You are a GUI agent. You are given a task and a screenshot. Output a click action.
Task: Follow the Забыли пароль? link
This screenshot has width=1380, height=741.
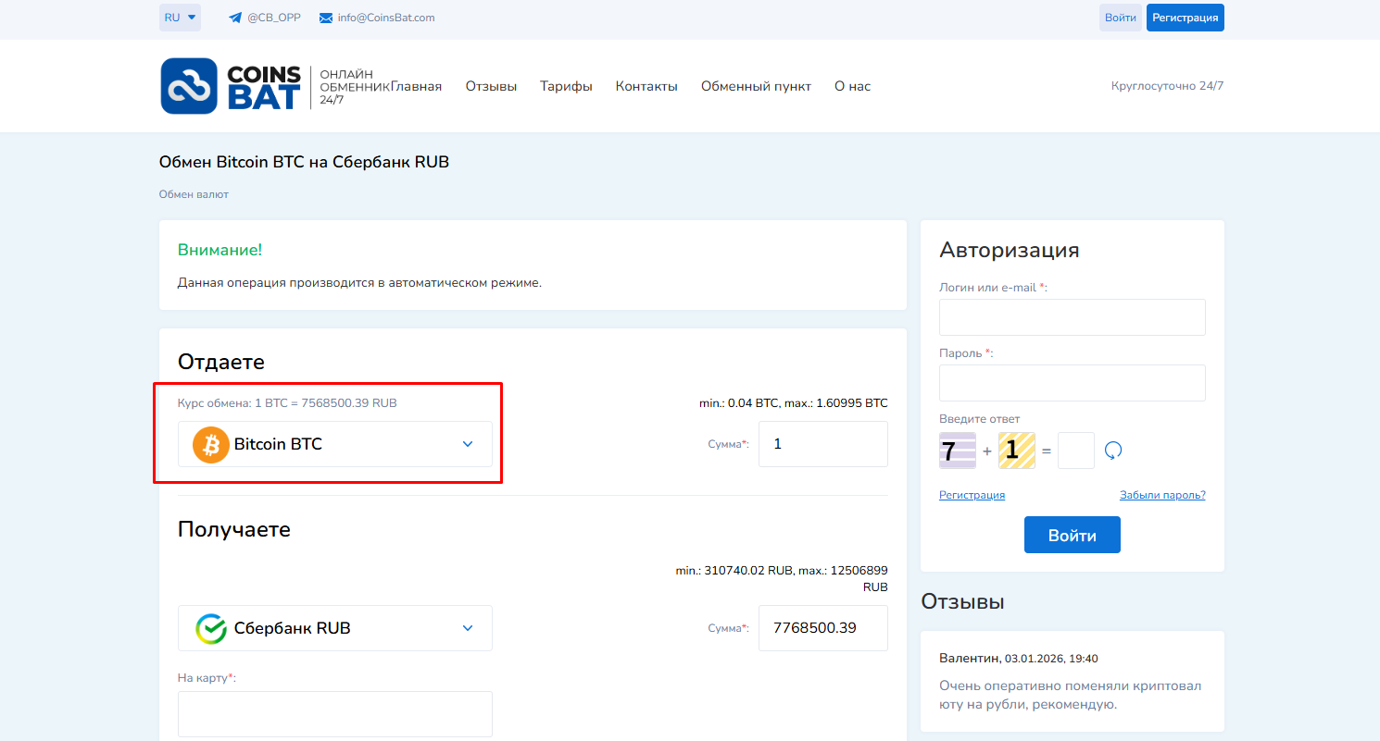pyautogui.click(x=1162, y=495)
